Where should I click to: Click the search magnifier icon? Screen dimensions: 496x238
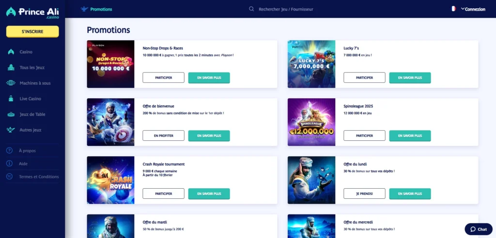251,9
